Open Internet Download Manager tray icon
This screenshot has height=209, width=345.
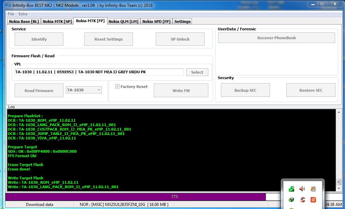point(291,199)
